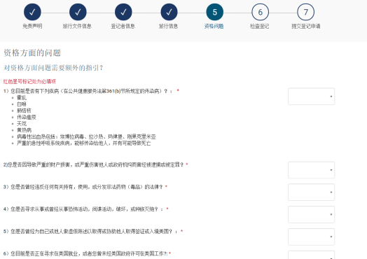Image resolution: width=367 pixels, height=259 pixels.
Task: Click question 6 text about seeking employment
Action: click(85, 253)
